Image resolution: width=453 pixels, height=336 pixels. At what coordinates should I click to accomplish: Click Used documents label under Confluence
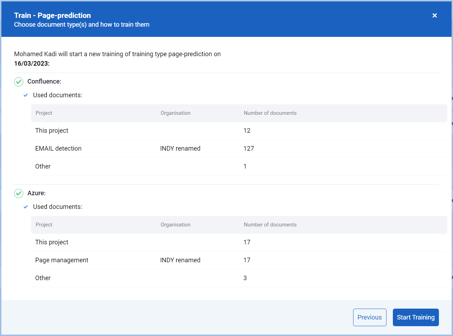[58, 95]
